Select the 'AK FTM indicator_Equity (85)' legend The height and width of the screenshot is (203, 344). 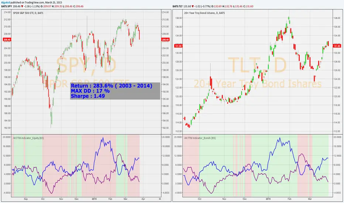(28, 138)
